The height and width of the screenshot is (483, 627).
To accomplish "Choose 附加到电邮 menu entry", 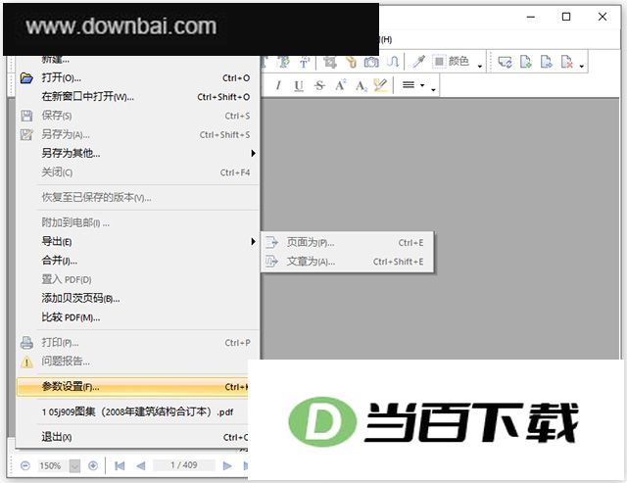I will click(138, 222).
